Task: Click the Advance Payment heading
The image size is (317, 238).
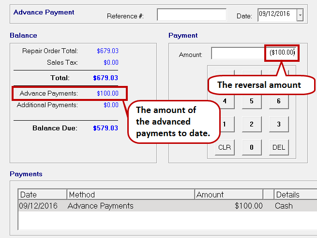Action: click(44, 12)
